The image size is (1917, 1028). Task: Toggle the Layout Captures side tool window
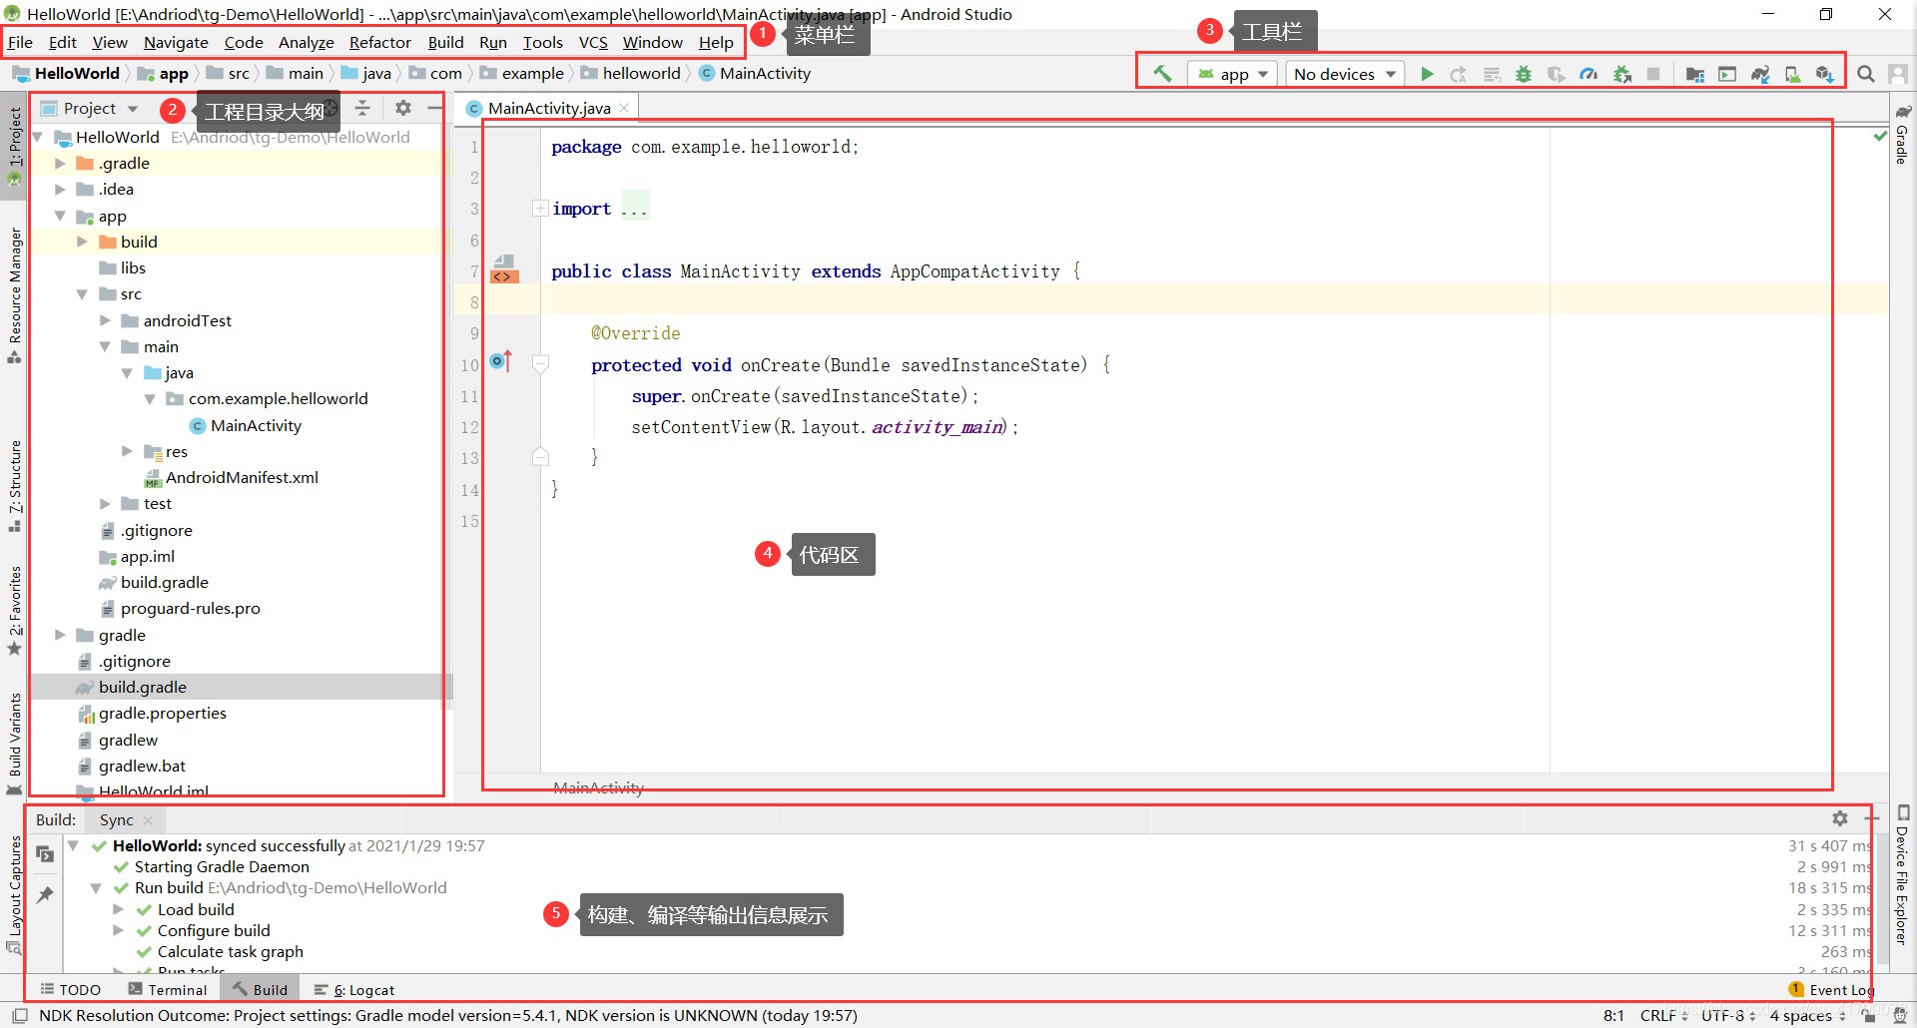(14, 894)
